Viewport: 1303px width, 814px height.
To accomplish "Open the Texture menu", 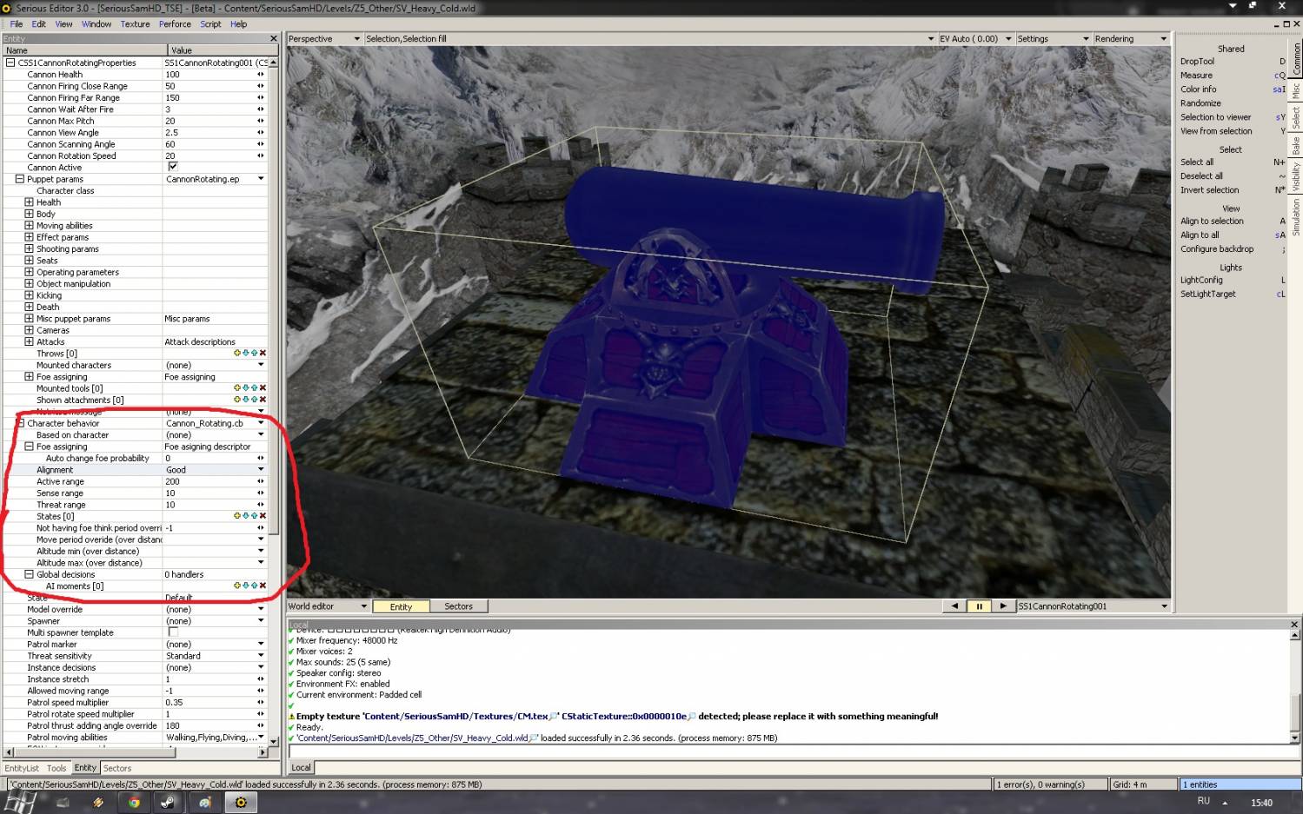I will 135,24.
